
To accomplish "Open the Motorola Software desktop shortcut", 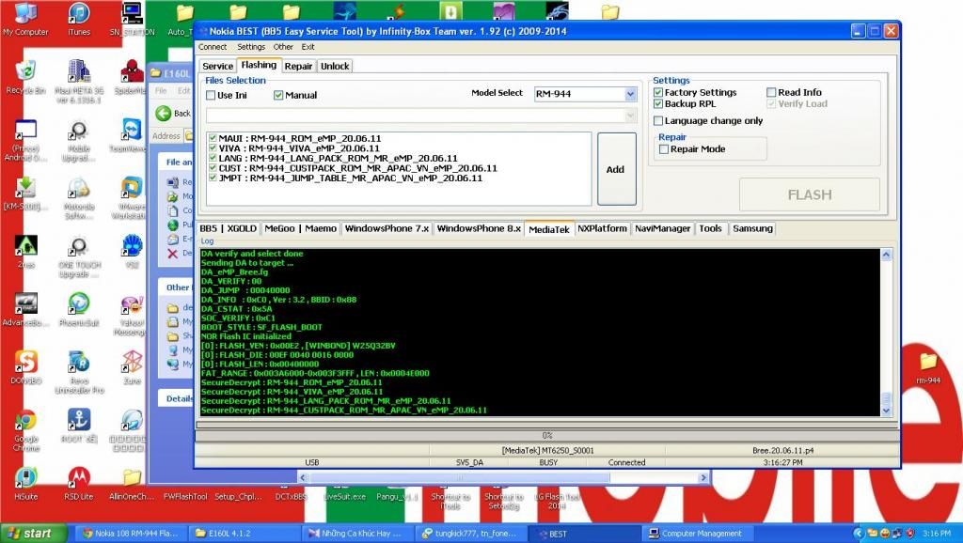I will tap(79, 198).
